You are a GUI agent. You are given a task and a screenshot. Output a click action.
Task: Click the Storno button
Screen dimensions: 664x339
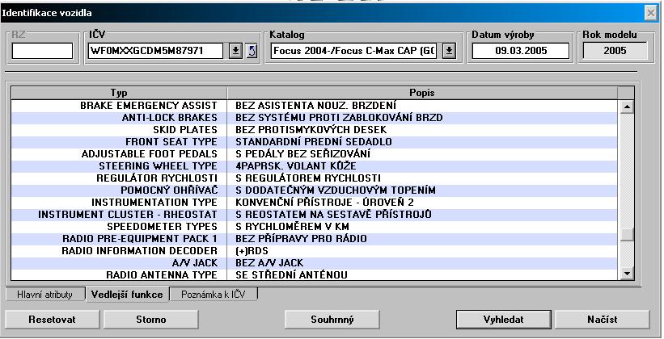(150, 320)
